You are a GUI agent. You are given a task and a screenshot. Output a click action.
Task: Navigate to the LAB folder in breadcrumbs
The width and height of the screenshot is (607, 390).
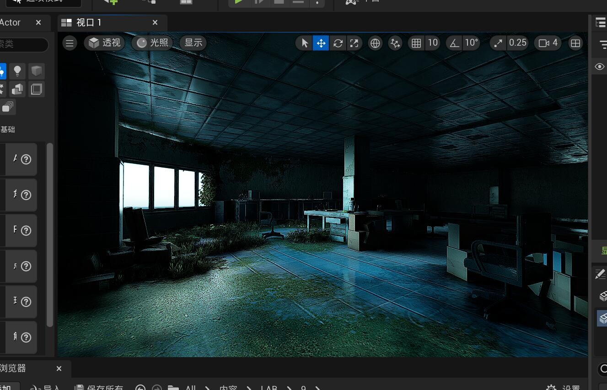pyautogui.click(x=269, y=388)
